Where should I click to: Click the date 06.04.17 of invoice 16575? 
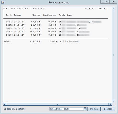[x=19, y=32]
